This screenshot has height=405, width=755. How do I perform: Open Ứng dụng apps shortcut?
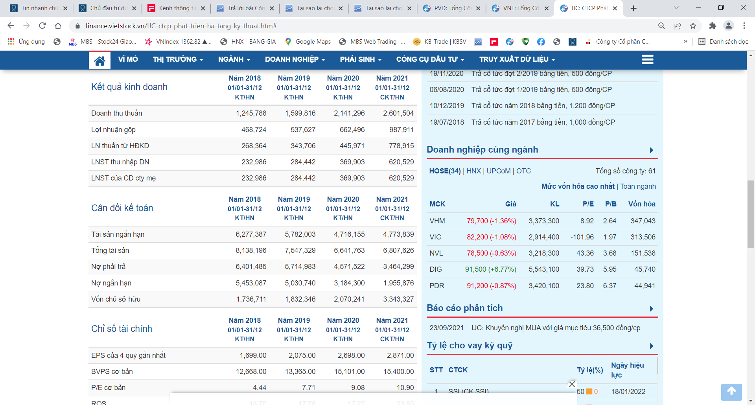coord(26,42)
